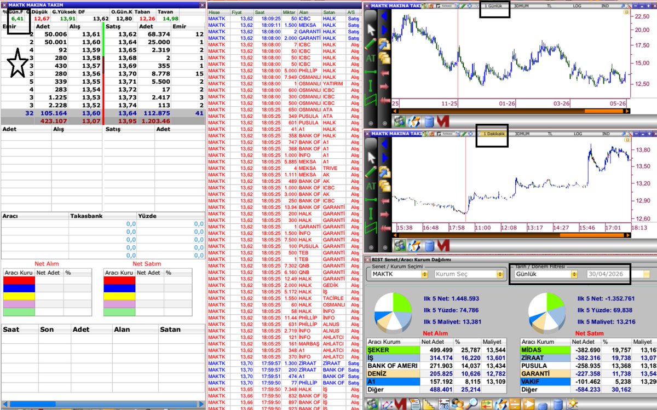Select the pointer tool in the 1-minute chart

click(371, 158)
